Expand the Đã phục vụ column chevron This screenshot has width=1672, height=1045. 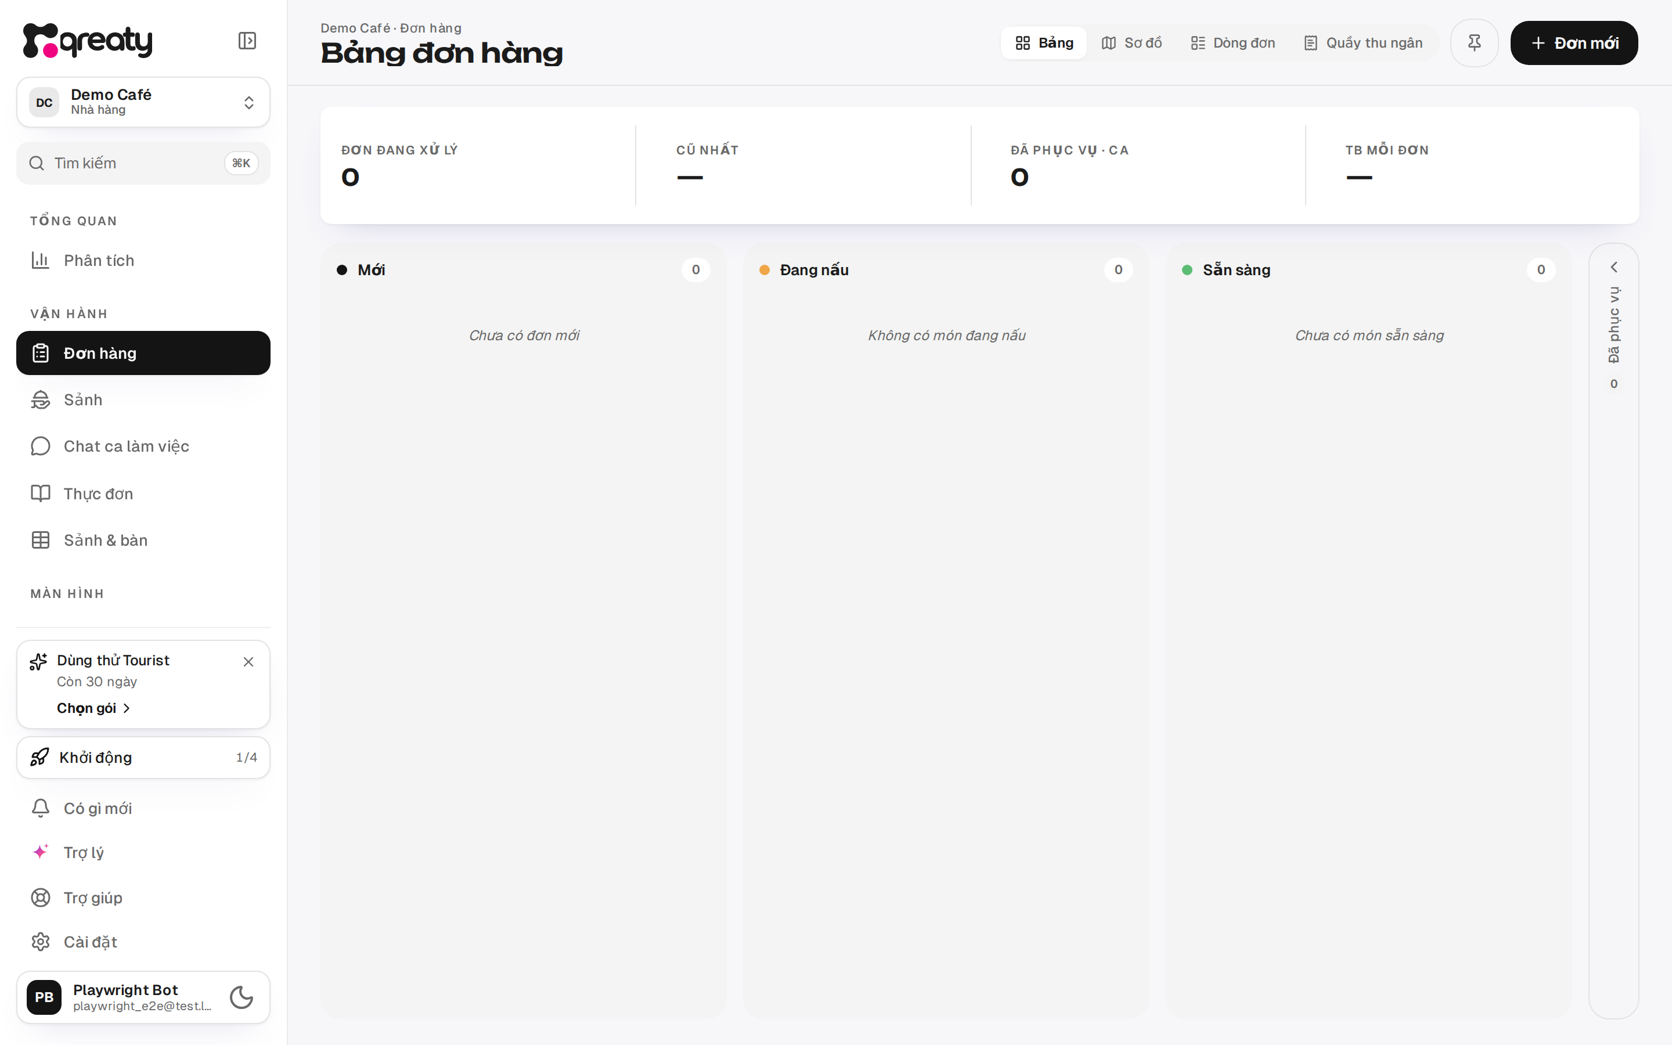coord(1614,268)
